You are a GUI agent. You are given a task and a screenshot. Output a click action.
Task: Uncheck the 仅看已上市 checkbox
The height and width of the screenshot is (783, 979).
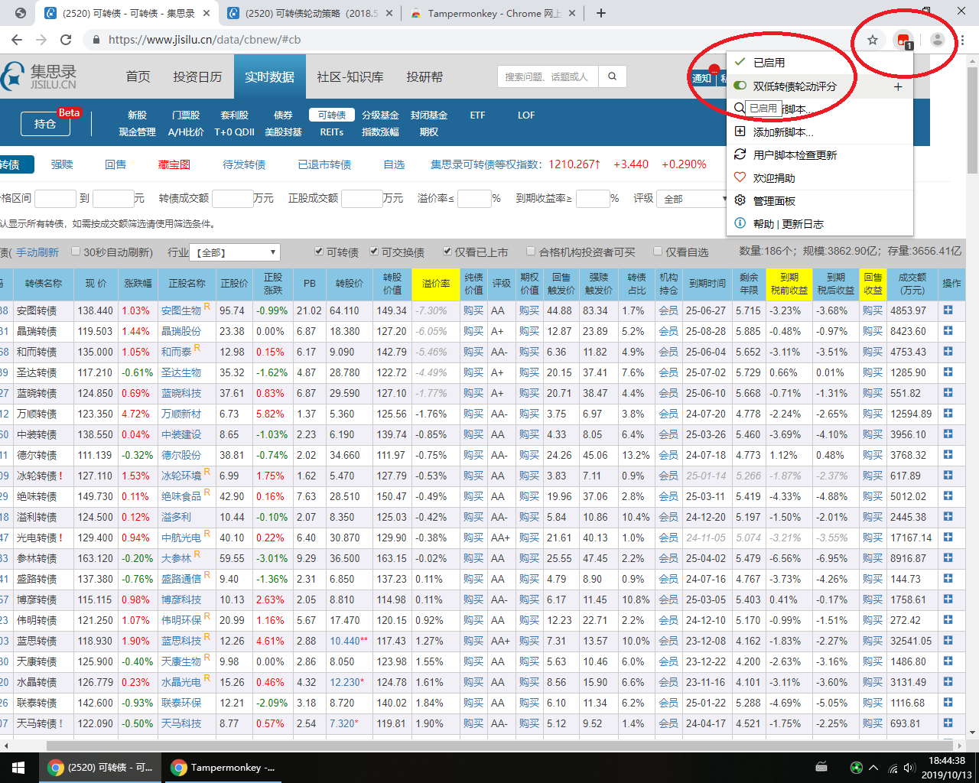click(447, 252)
